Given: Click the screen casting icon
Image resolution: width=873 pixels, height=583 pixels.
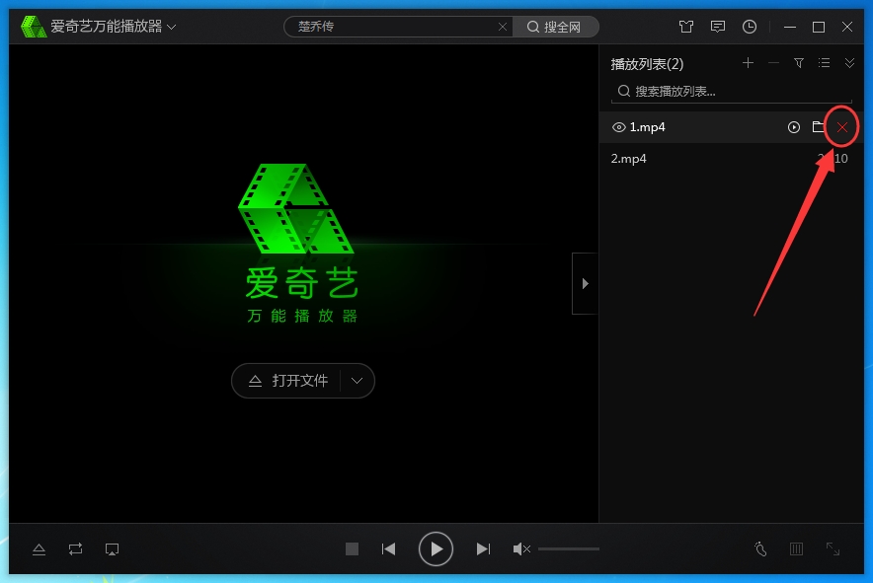Looking at the screenshot, I should [x=112, y=549].
